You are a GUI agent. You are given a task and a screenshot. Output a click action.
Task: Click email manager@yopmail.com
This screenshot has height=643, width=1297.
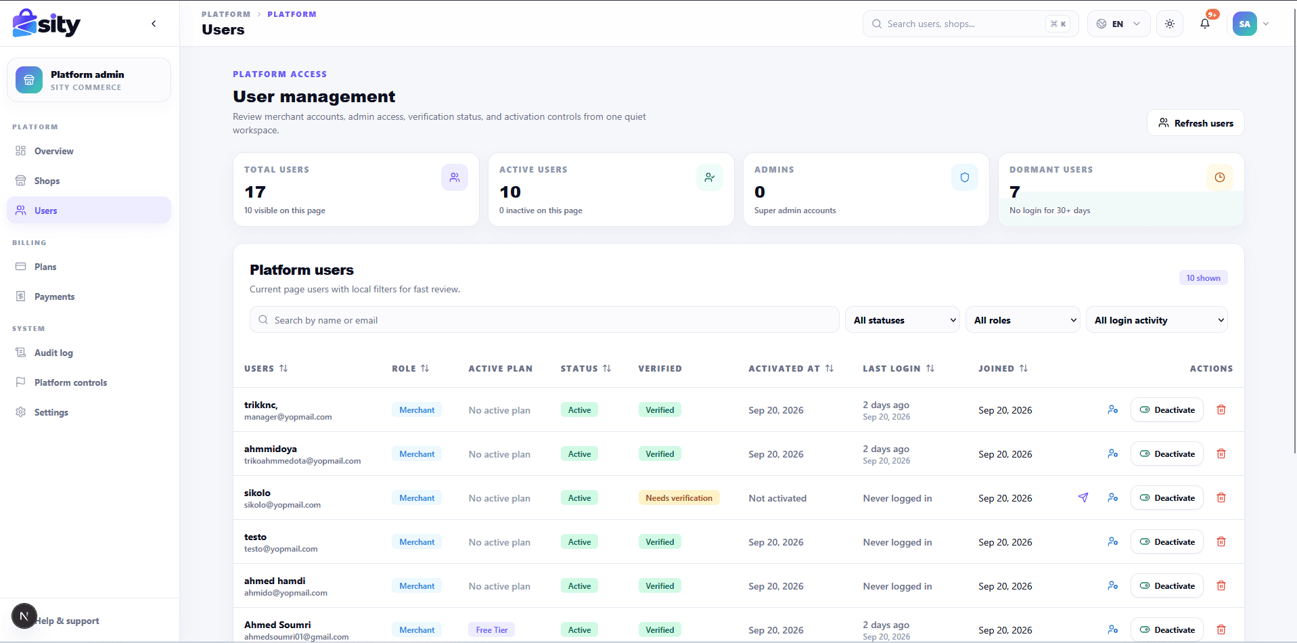click(288, 417)
